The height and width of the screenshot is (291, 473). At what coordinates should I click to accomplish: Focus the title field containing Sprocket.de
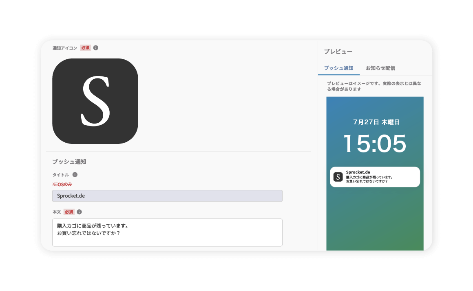pos(168,196)
